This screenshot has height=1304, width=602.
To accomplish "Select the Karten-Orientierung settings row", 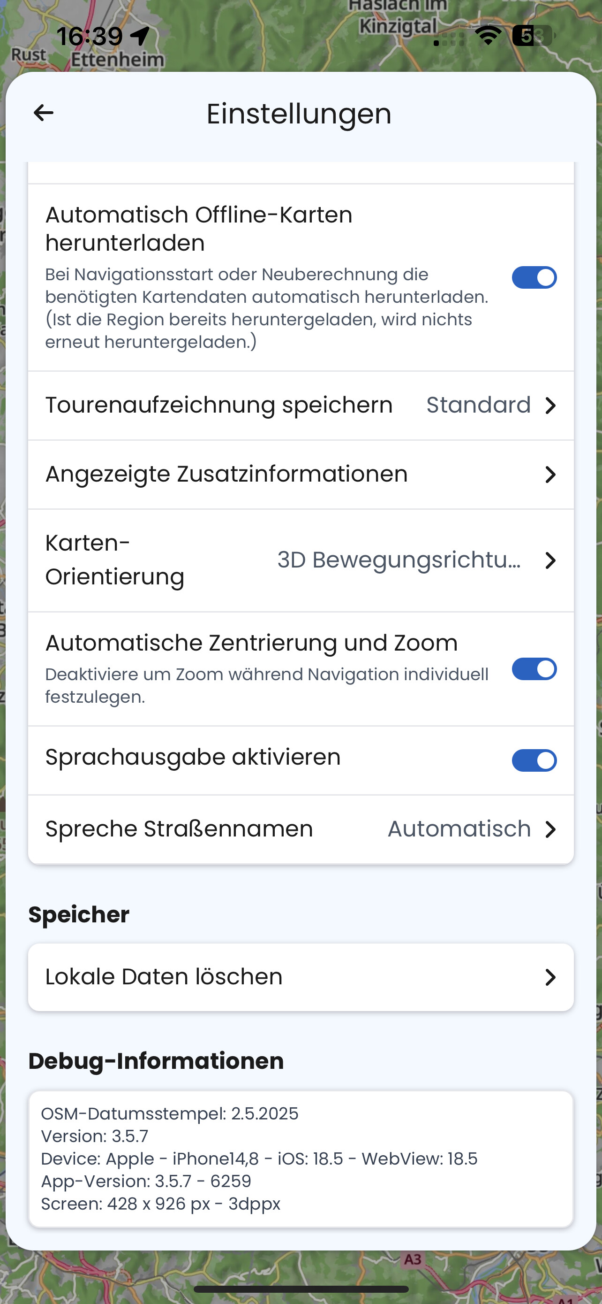I will click(x=301, y=560).
